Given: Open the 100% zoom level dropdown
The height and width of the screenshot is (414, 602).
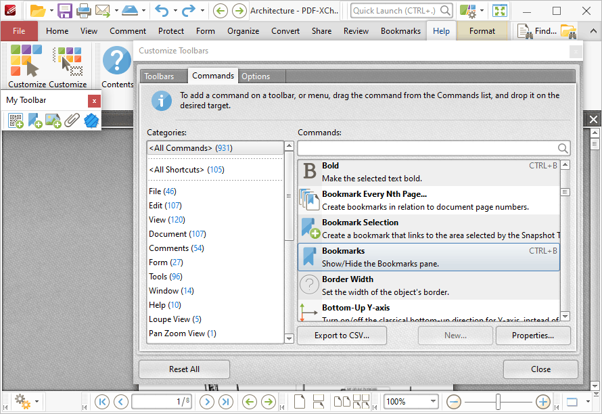Looking at the screenshot, I should click(433, 402).
